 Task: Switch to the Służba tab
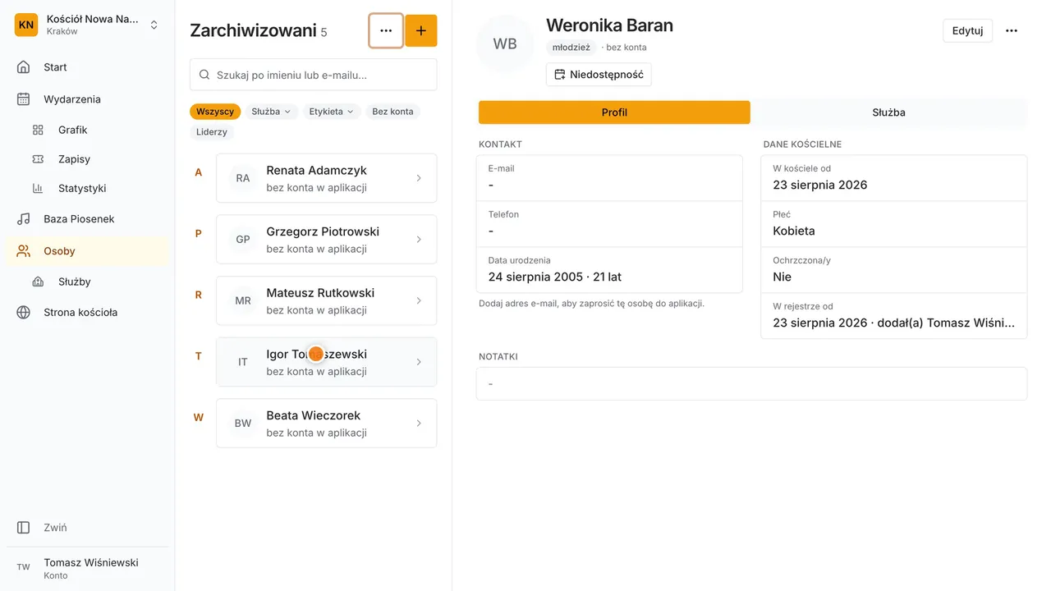tap(888, 112)
